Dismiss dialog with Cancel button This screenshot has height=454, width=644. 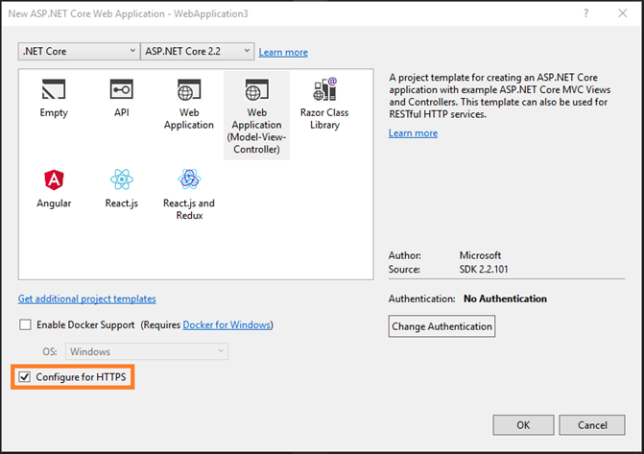592,425
